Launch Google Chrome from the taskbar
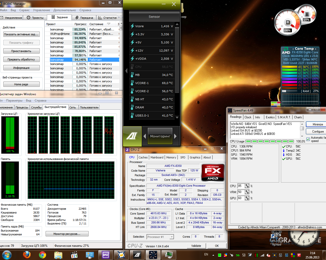 click(43, 255)
